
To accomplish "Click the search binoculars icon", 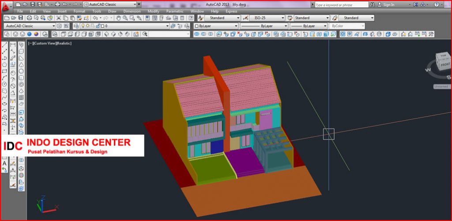I will click(373, 4).
